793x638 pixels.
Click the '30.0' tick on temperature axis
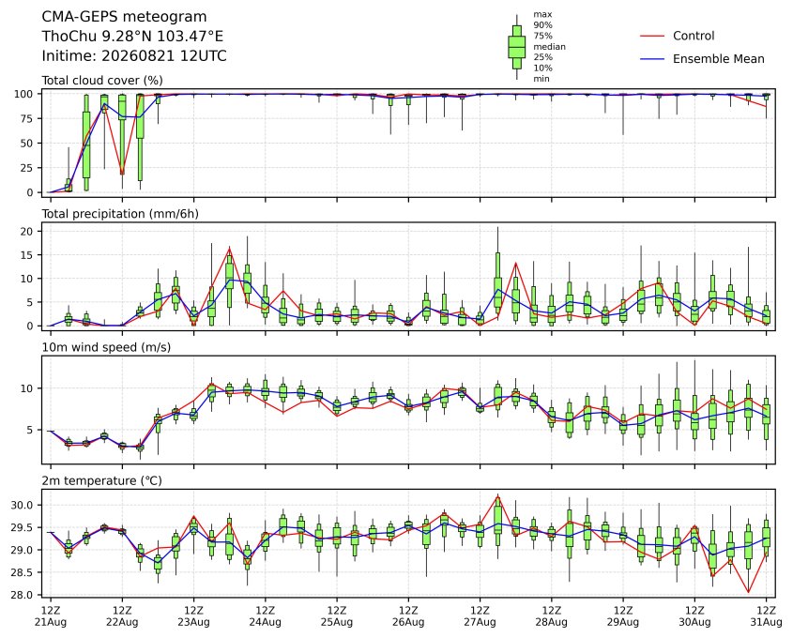23,505
